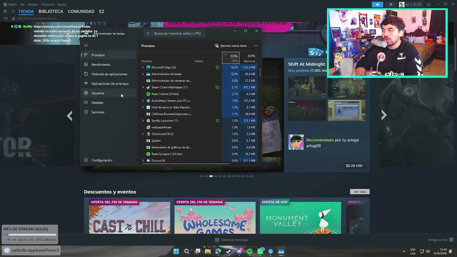
Task: Open Windows taskbar search
Action: coord(187,251)
